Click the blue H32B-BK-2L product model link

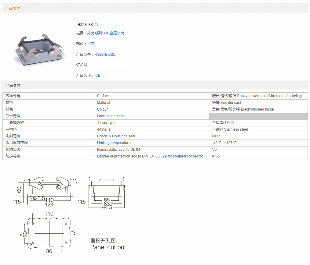[105, 55]
